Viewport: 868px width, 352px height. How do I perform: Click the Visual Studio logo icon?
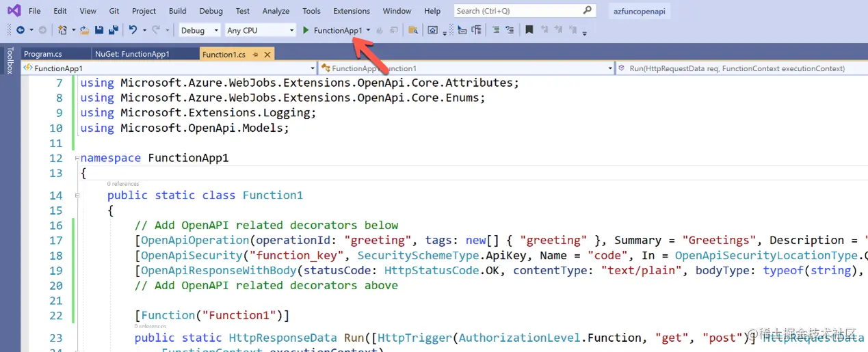(x=14, y=10)
